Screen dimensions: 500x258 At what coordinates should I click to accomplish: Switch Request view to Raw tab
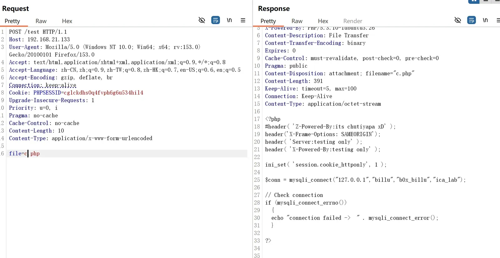coord(41,21)
